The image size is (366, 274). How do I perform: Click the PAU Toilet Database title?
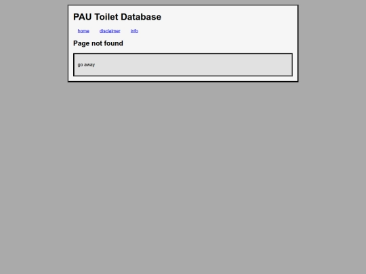click(x=117, y=17)
